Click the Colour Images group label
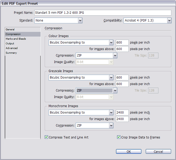Viewport: 176px width, 160px height. 58,36
